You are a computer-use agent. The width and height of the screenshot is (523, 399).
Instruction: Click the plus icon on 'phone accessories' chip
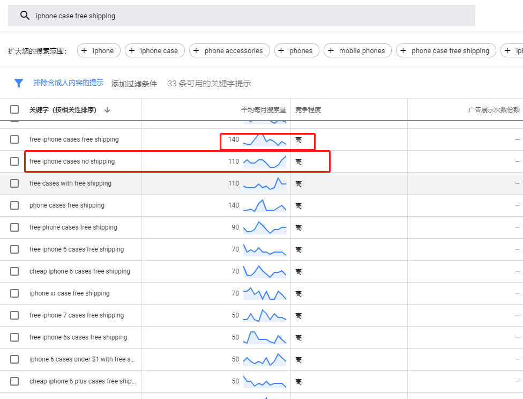[196, 50]
